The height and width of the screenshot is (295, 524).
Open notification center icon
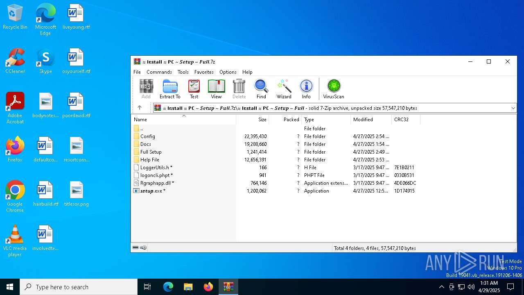(510, 287)
